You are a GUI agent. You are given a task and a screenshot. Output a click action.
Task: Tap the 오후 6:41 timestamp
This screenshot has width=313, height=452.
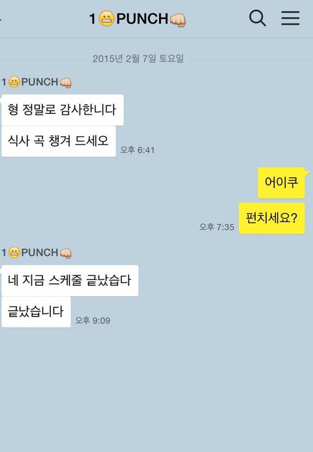138,150
